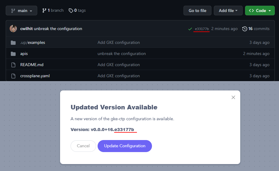Click the 1 branch link

[x=53, y=11]
